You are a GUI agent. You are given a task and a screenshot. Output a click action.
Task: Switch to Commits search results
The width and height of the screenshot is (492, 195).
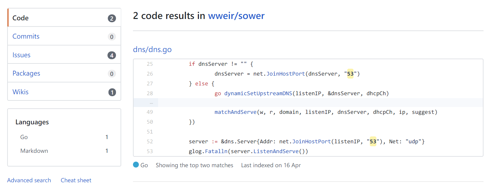point(64,36)
